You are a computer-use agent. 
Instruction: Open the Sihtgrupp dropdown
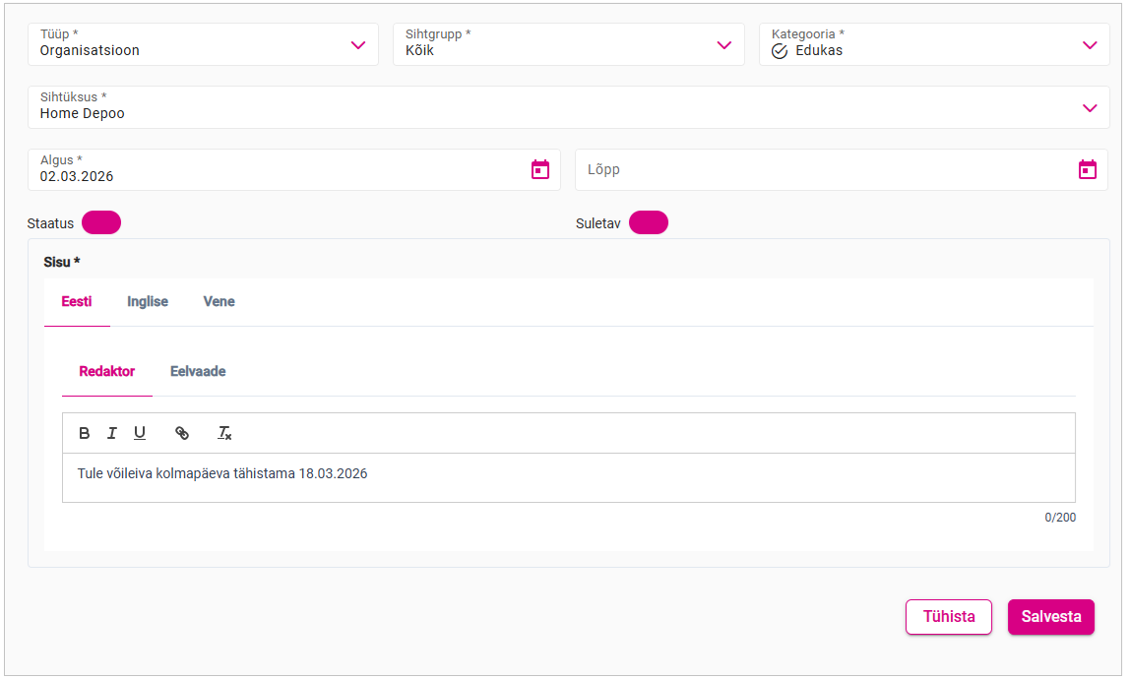724,45
